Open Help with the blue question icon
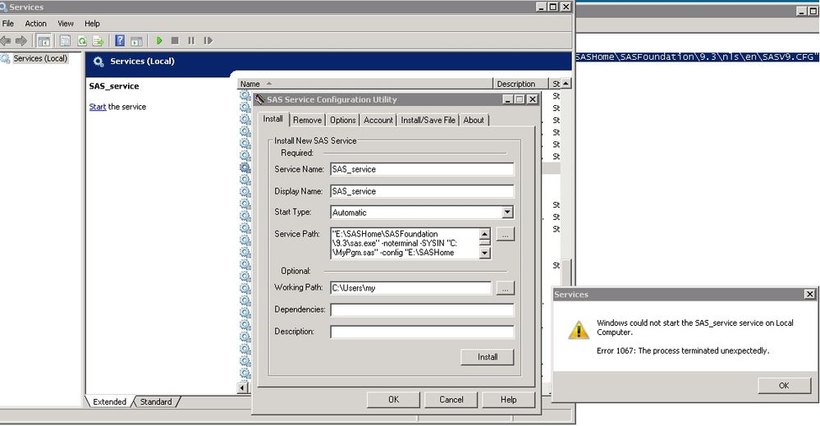Screen dimensions: 820x426 [120, 40]
